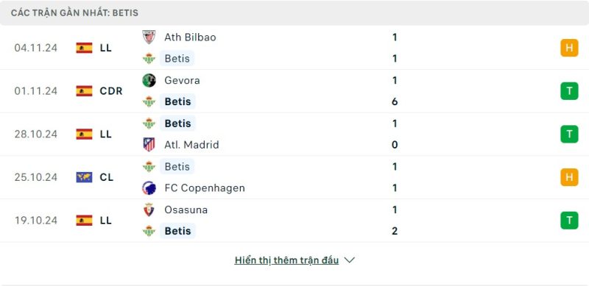589x286 pixels.
Task: Expand list with chevron after Hiển thị thêm
Action: [x=349, y=260]
